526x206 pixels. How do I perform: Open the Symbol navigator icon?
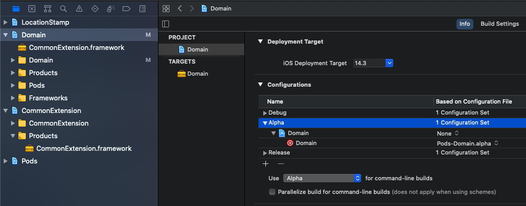[47, 9]
